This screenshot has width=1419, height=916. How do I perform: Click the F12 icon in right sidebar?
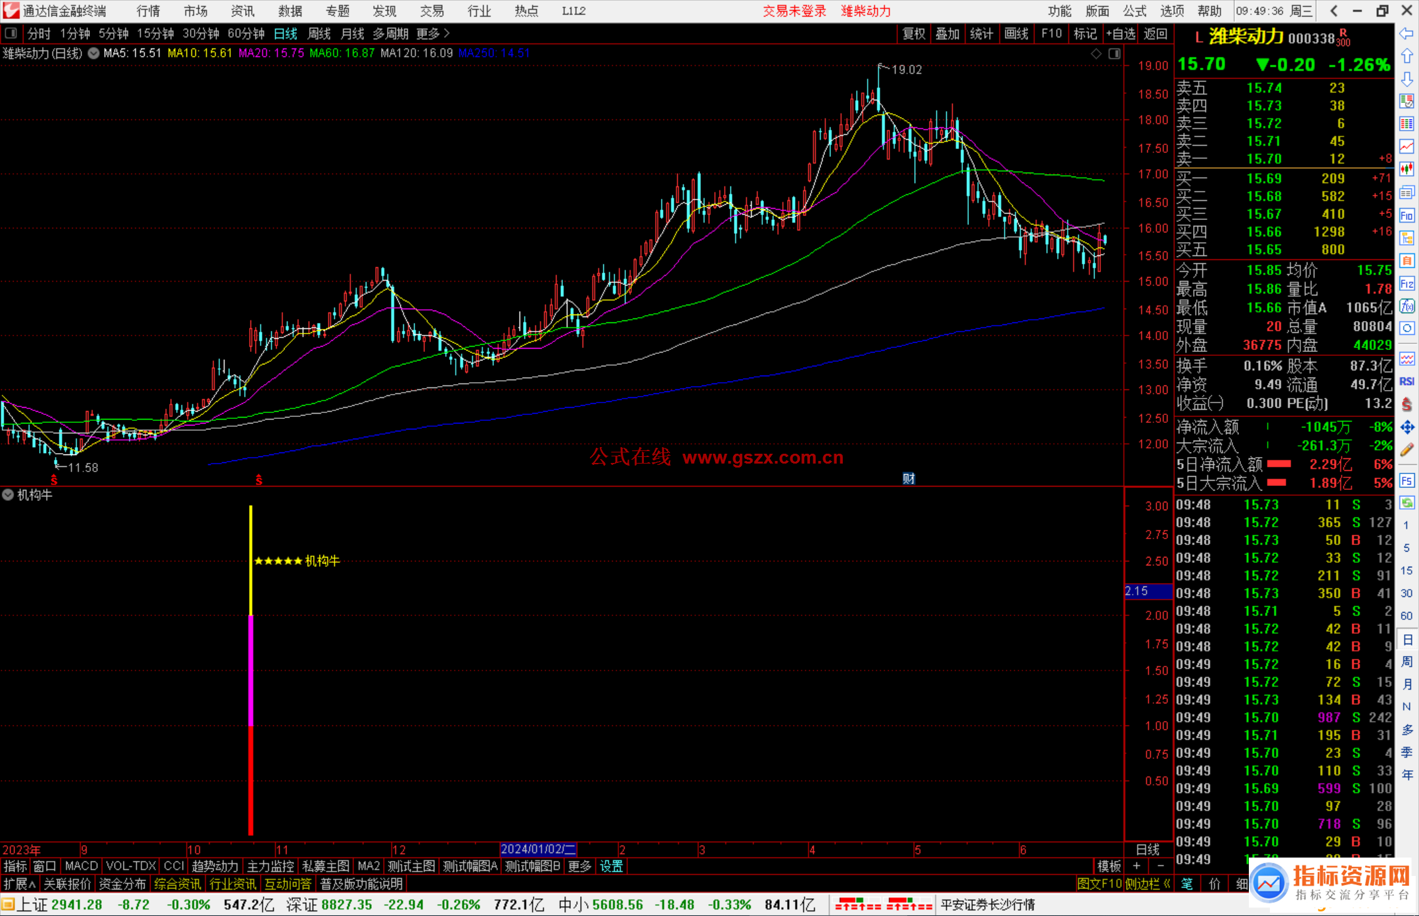pyautogui.click(x=1407, y=284)
